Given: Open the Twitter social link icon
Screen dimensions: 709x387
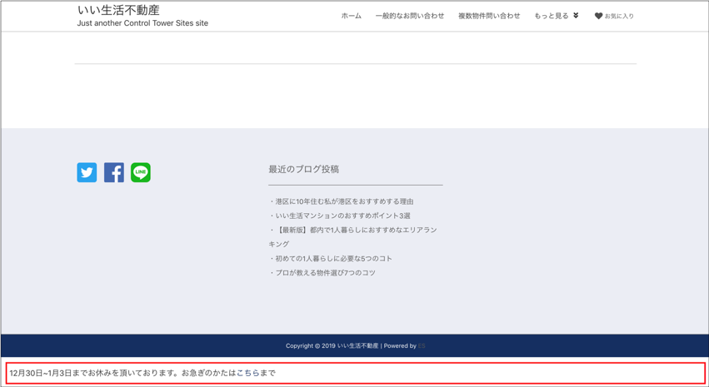Looking at the screenshot, I should click(x=87, y=172).
